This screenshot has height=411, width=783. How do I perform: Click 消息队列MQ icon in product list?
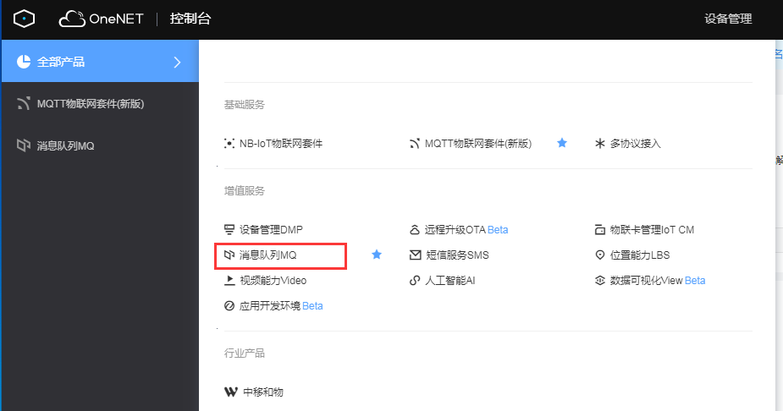(229, 255)
